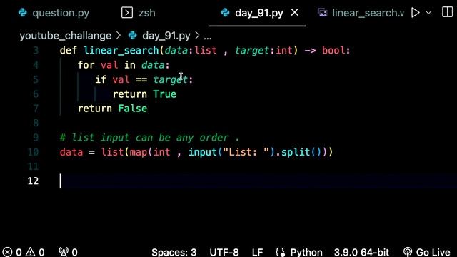
Task: Select Python language mode
Action: [x=306, y=252]
